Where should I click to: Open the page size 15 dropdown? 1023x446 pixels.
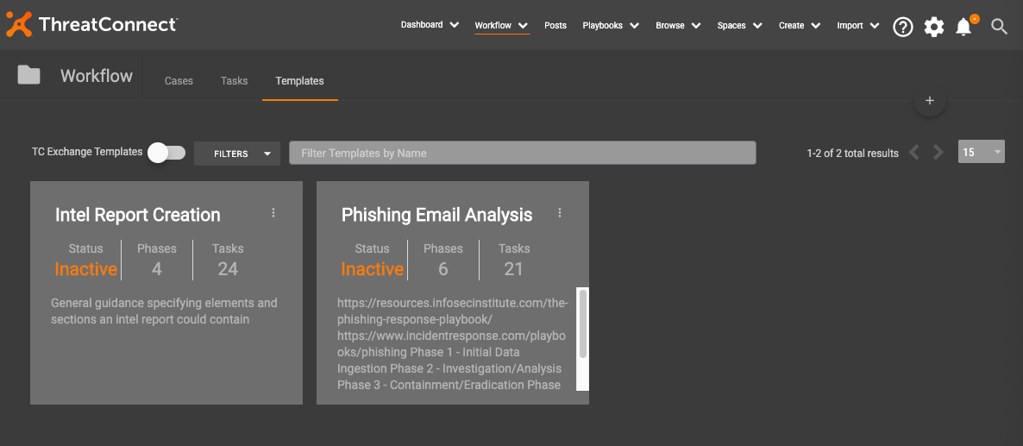tap(982, 152)
